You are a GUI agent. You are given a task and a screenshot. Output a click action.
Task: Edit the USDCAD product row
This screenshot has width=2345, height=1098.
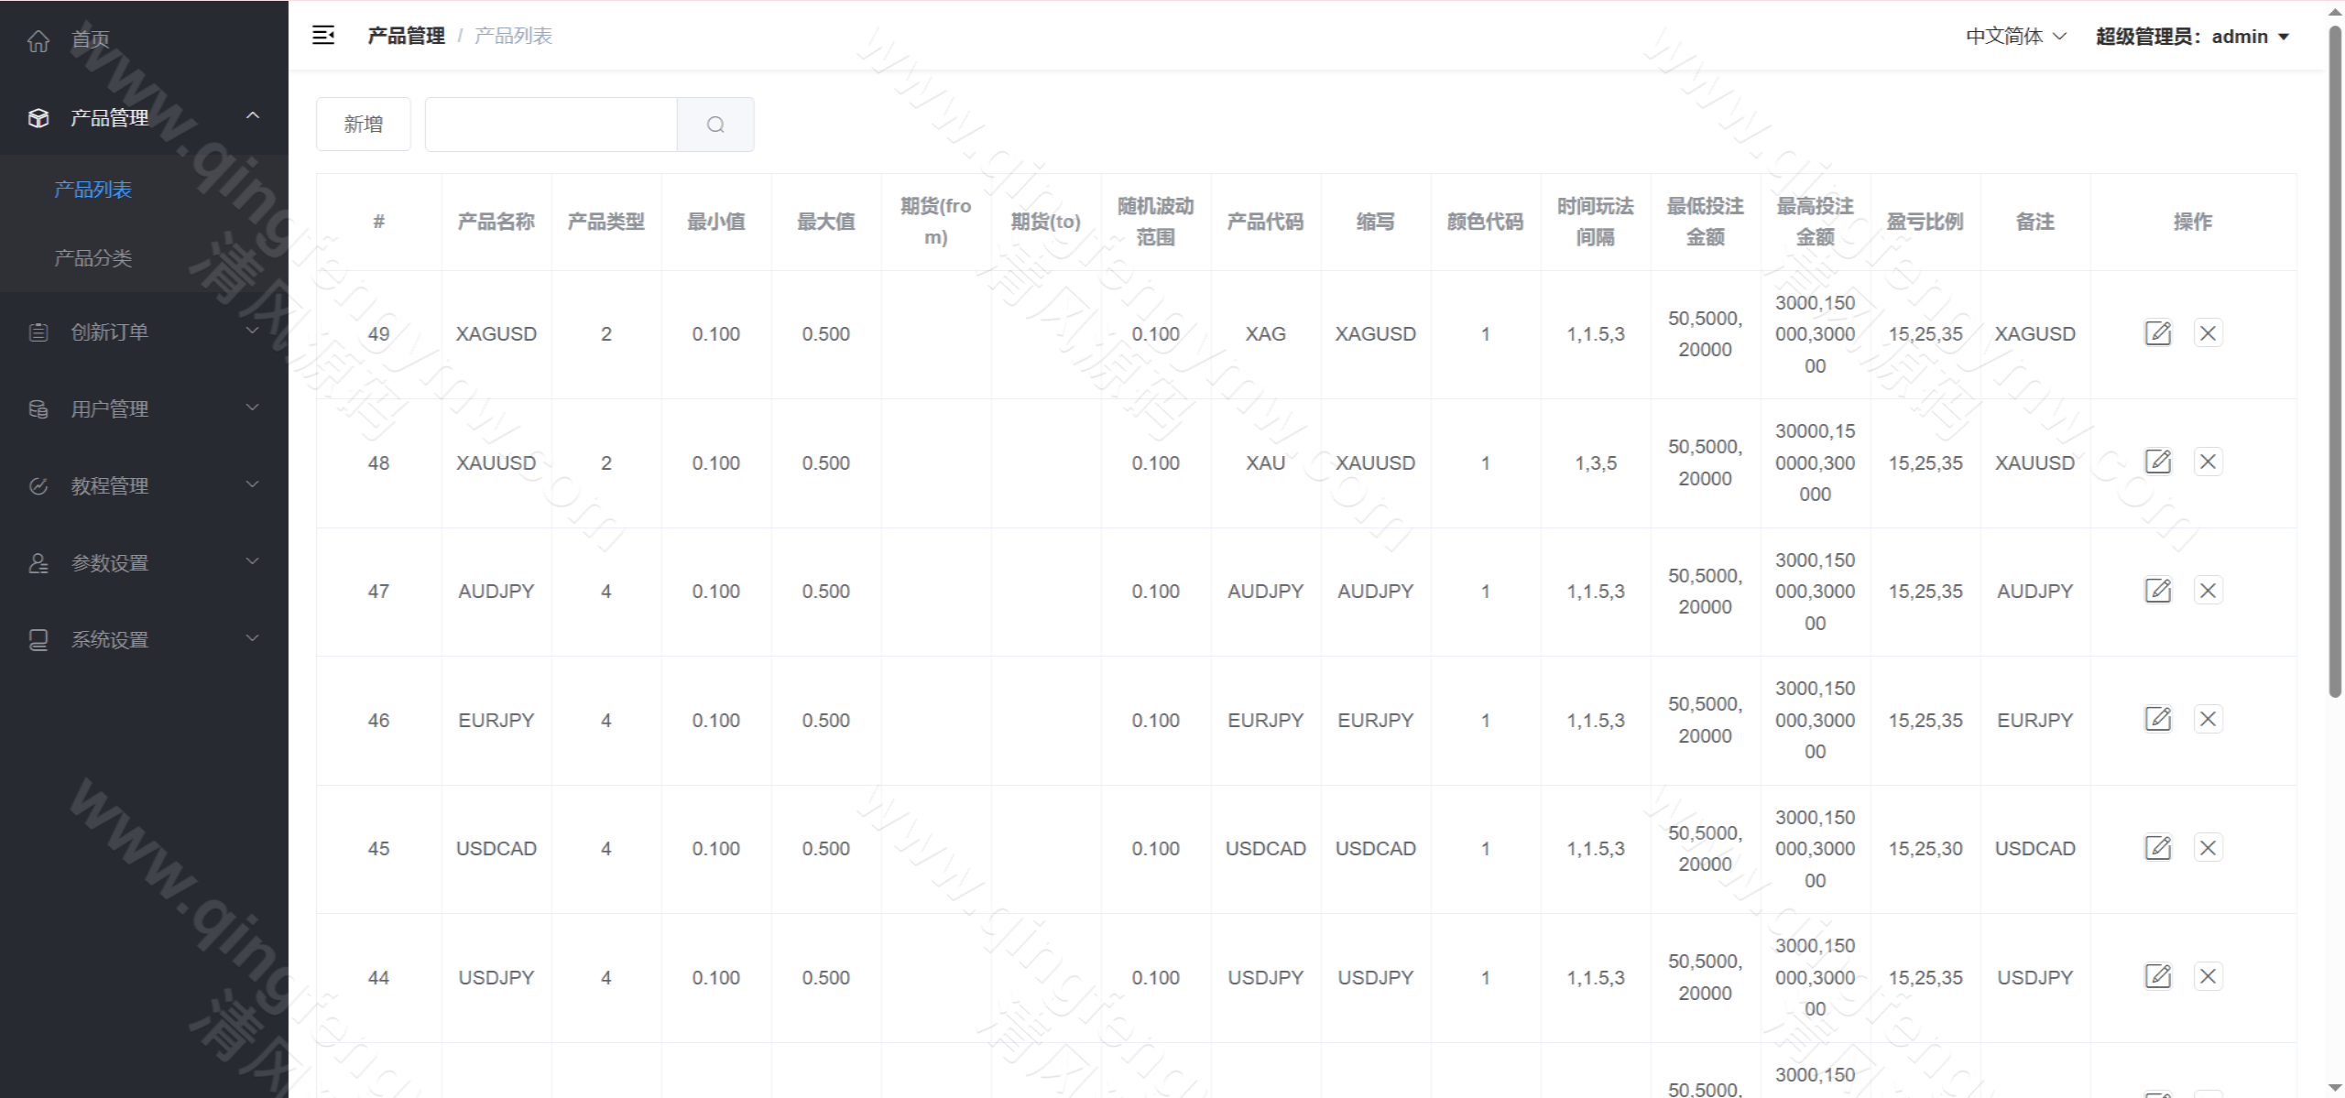pos(2158,848)
